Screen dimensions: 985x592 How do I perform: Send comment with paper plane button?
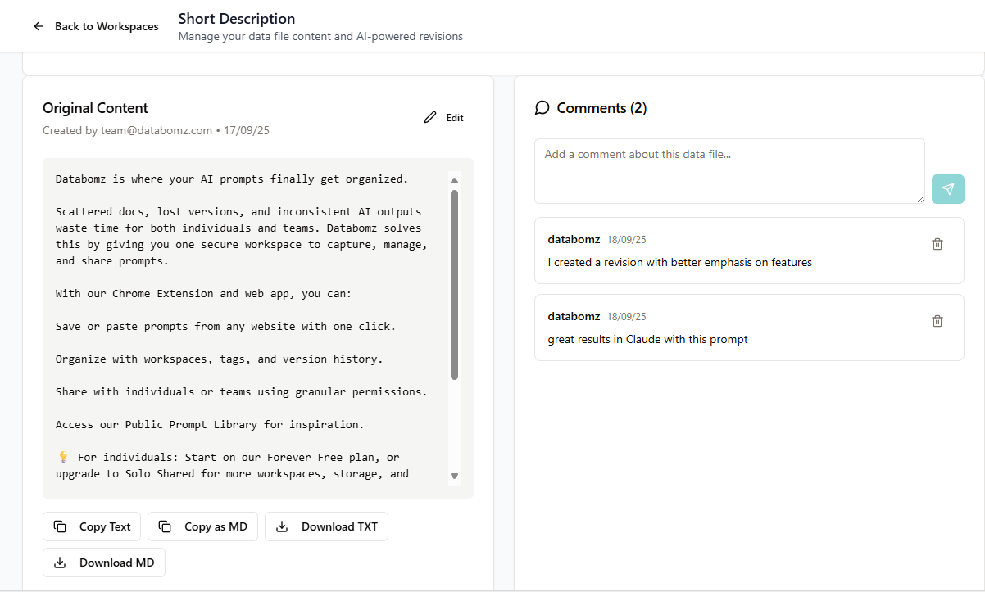pos(947,189)
